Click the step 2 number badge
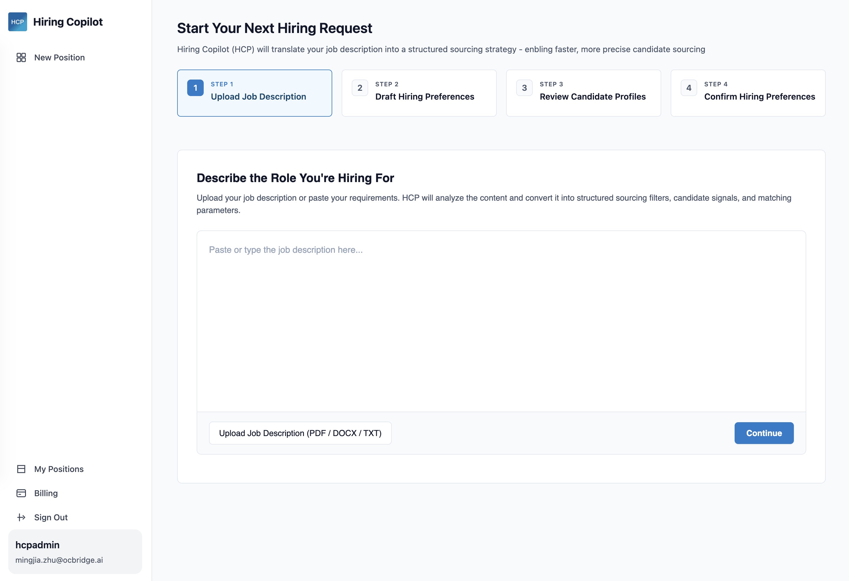Screen dimensions: 849x581 [x=360, y=88]
